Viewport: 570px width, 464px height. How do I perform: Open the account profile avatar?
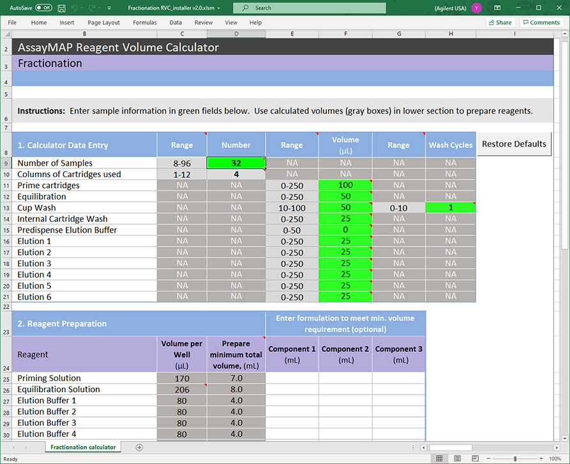[x=477, y=8]
